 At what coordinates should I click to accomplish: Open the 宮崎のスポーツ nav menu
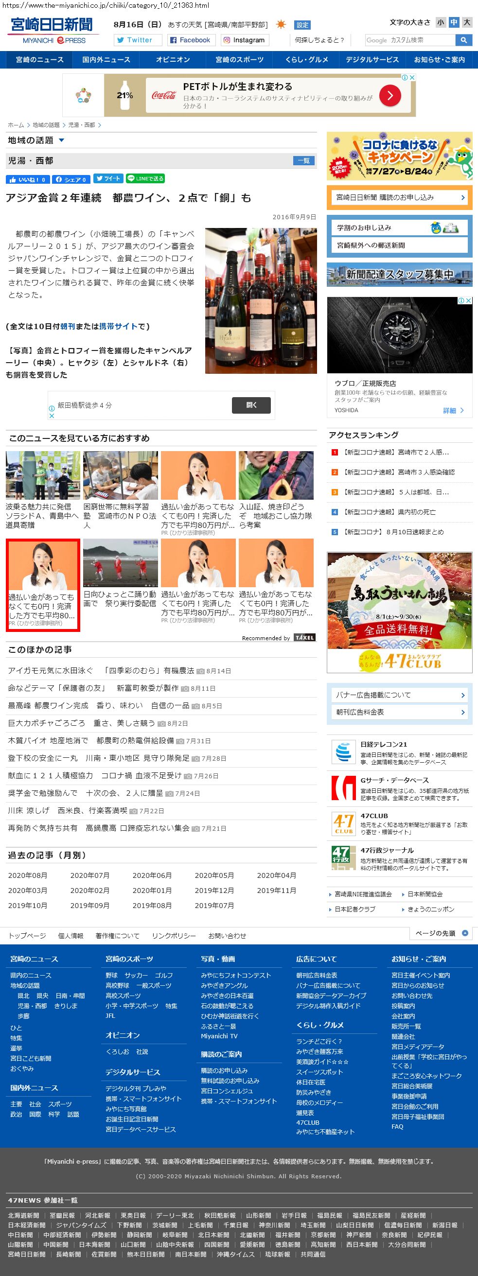click(x=239, y=60)
